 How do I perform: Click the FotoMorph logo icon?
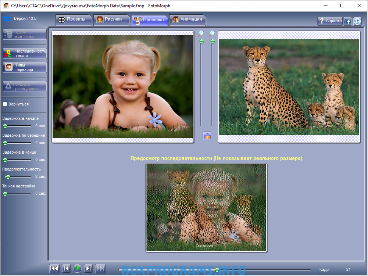(7, 18)
